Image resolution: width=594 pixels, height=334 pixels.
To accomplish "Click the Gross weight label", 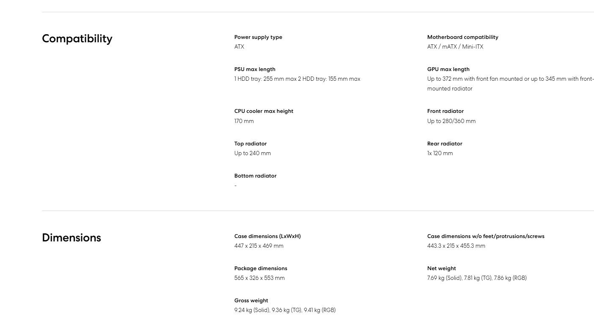I will pyautogui.click(x=251, y=301).
